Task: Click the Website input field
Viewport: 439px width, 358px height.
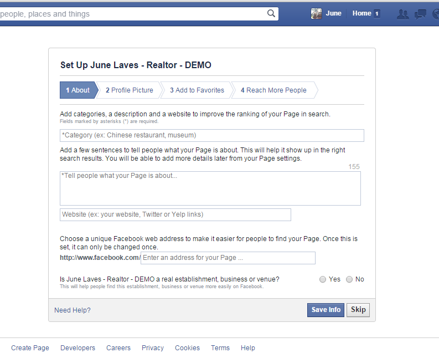Action: pyautogui.click(x=175, y=214)
